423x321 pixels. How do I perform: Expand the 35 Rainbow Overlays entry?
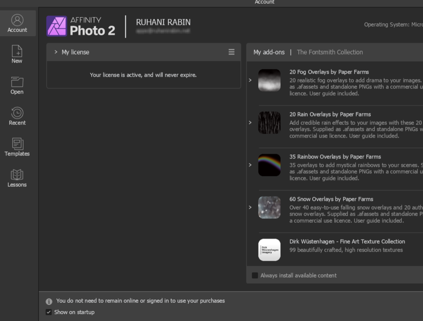[250, 165]
